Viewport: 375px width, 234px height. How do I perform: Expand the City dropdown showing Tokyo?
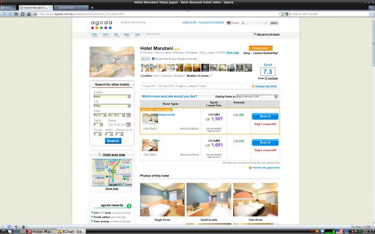tap(112, 105)
